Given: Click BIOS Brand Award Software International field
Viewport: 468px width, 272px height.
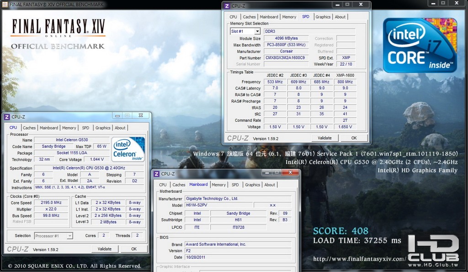Looking at the screenshot, I should [x=238, y=244].
